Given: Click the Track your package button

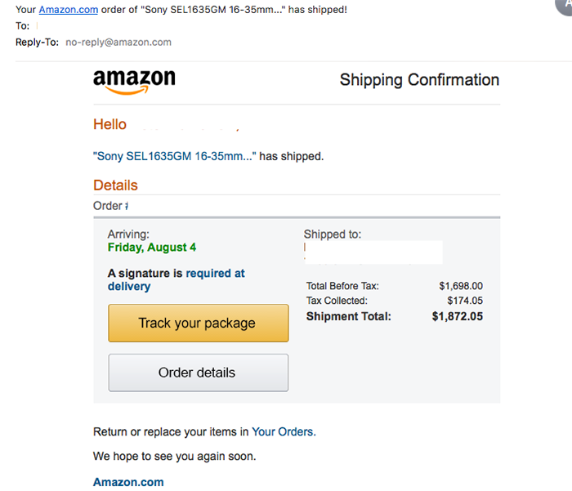Looking at the screenshot, I should tap(199, 324).
